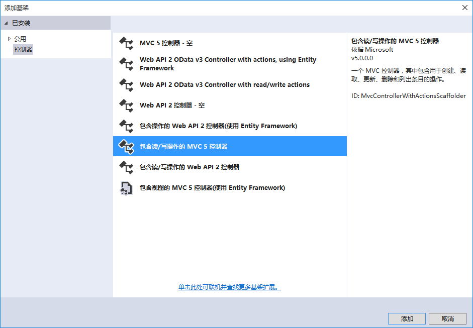Click icon for 包含读/写操作的 Web API 2 控制器
Screen dimensions: 473x328
pos(126,167)
